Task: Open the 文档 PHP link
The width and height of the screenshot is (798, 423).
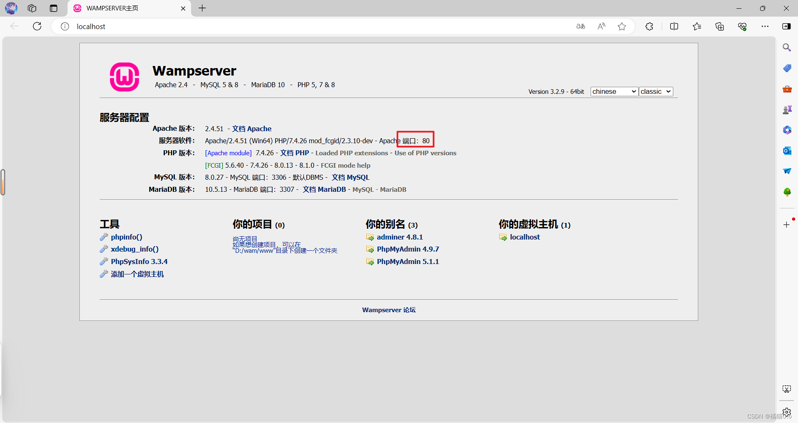Action: click(295, 153)
